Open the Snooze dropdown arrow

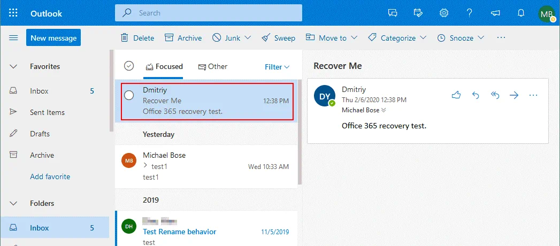pyautogui.click(x=481, y=38)
